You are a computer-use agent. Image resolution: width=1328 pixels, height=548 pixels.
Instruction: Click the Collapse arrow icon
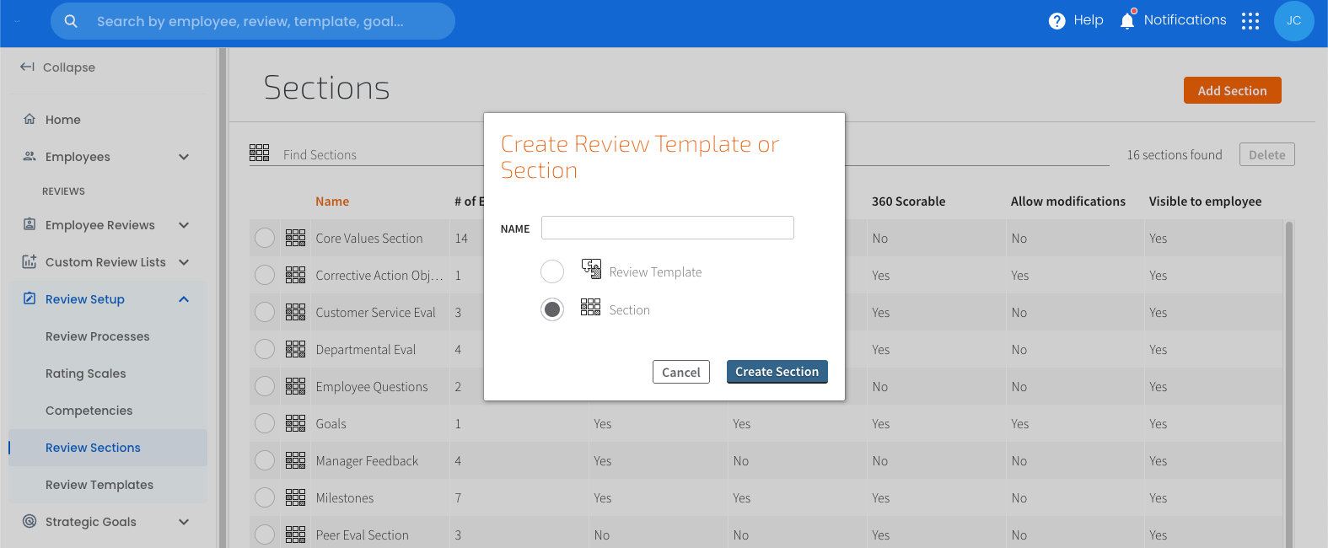tap(27, 67)
